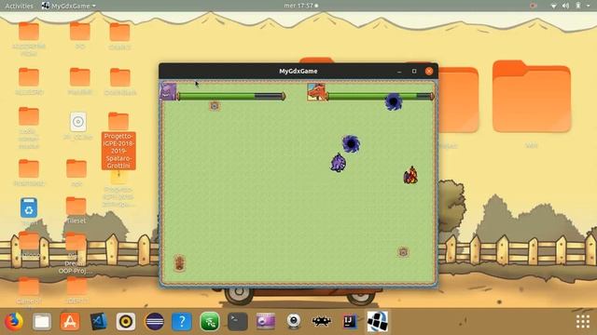This screenshot has height=335, width=597.
Task: Open the OOP-Proj... folder on the desktop
Action: coord(76,253)
